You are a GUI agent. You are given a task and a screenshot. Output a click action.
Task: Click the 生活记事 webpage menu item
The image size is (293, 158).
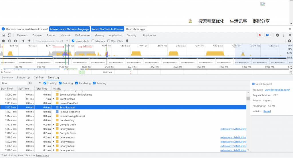coord(238,21)
